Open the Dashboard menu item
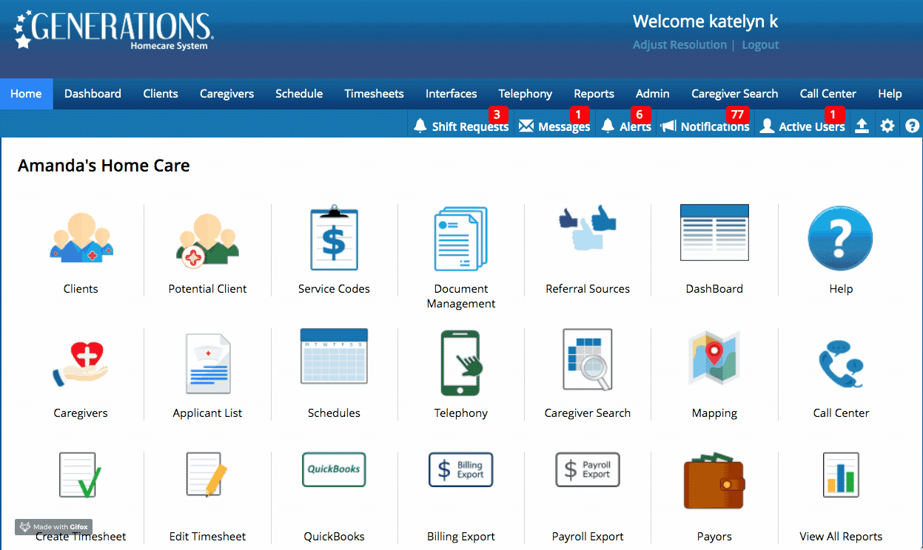923x550 pixels. (93, 94)
